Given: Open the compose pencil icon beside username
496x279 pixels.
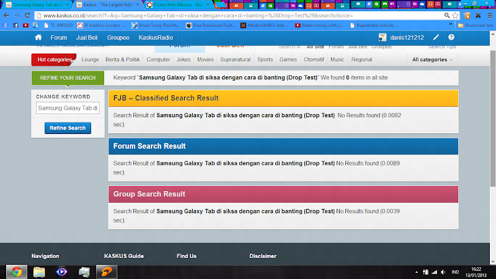Looking at the screenshot, I should coord(436,37).
